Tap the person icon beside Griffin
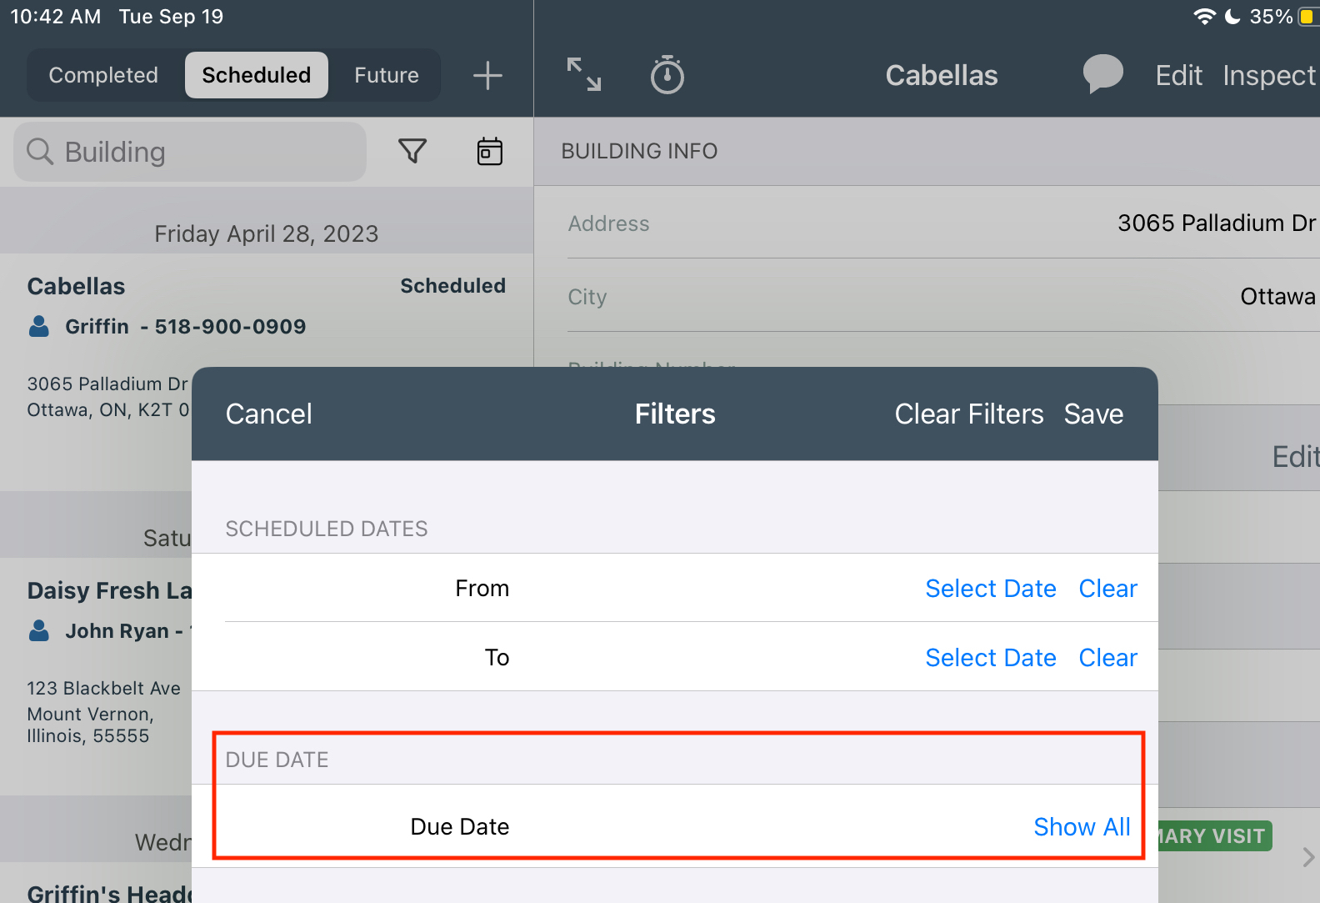The width and height of the screenshot is (1320, 903). point(39,326)
